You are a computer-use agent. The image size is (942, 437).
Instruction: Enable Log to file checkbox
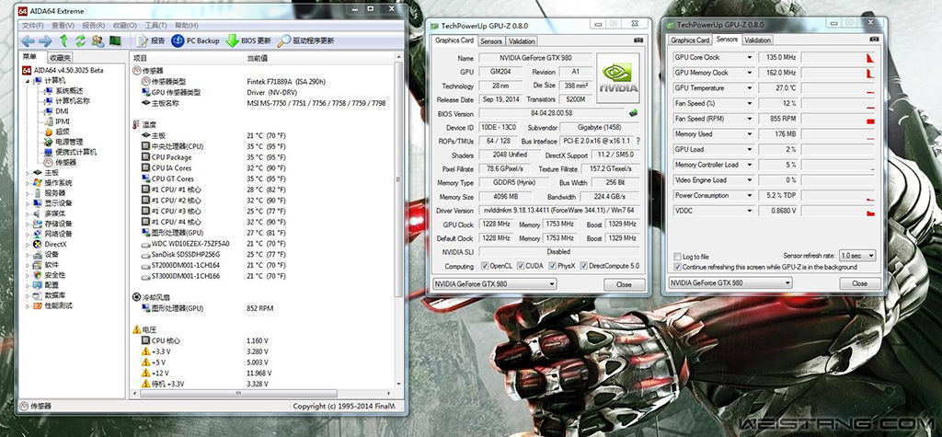[x=678, y=256]
